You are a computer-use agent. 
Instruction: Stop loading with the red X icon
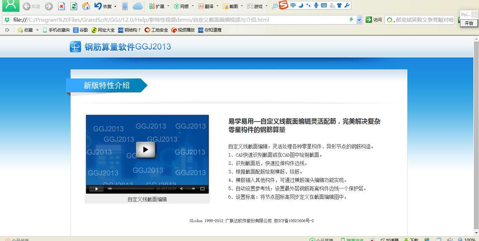(x=61, y=6)
